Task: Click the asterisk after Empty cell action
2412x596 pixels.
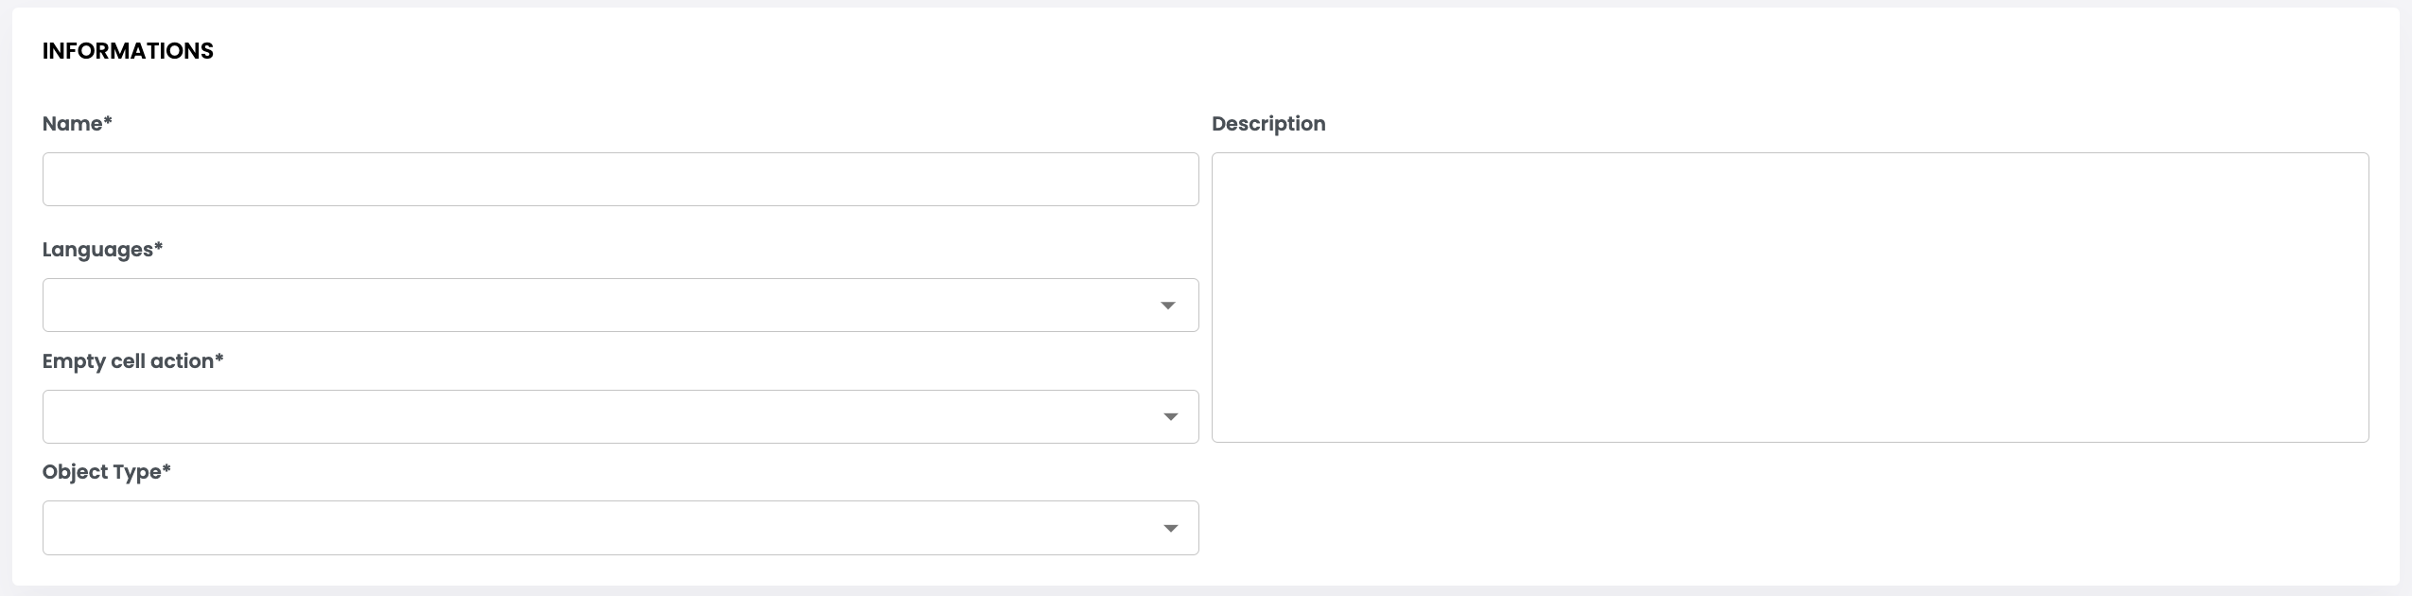Action: click(x=219, y=359)
